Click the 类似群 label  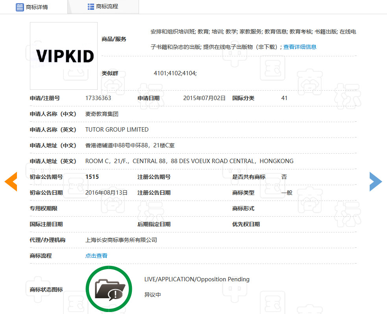110,73
